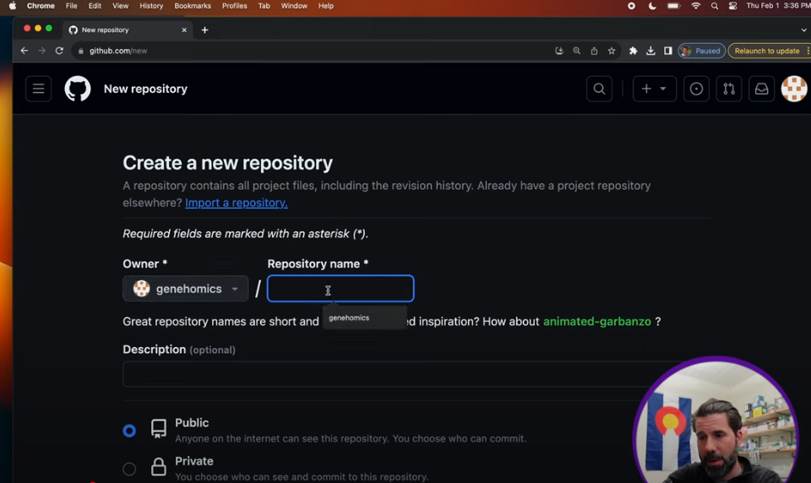
Task: Open the Bookmarks menu
Action: [193, 6]
